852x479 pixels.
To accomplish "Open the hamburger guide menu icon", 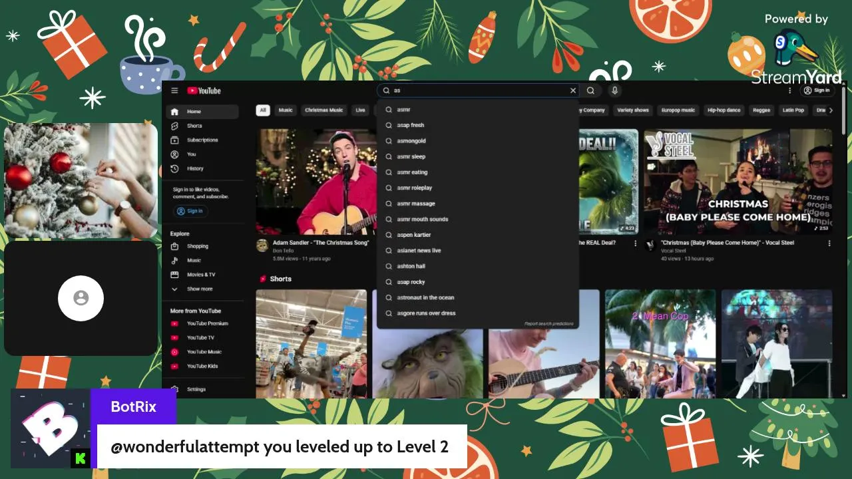I will coord(174,90).
